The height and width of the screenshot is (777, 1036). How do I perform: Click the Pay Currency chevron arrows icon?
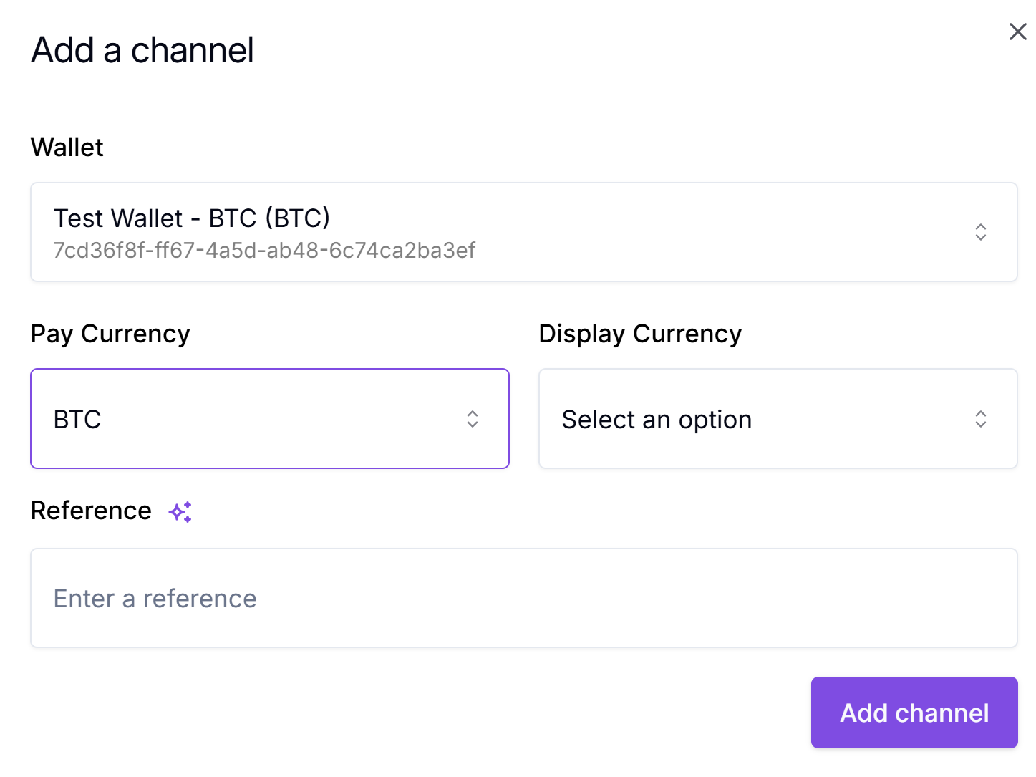point(472,419)
